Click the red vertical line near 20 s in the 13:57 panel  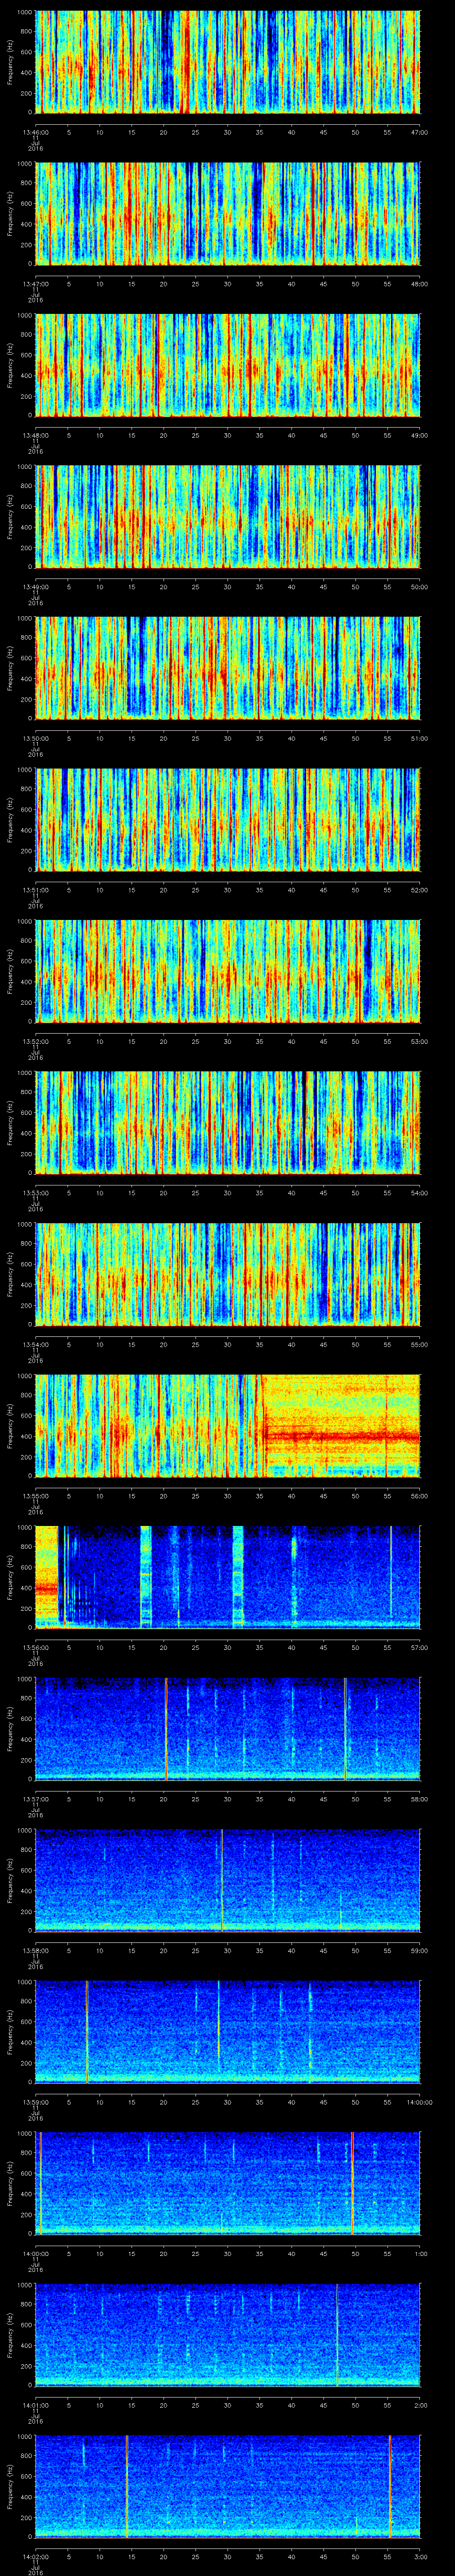pos(166,1728)
